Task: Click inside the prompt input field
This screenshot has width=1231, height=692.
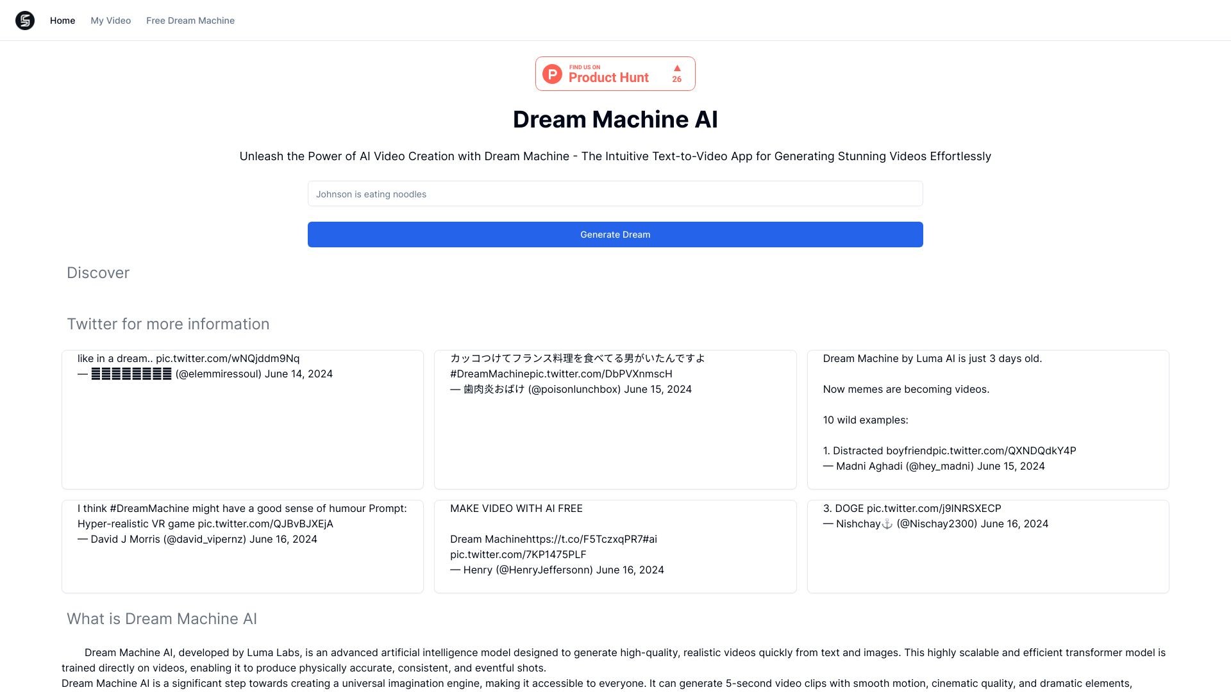Action: pyautogui.click(x=615, y=194)
